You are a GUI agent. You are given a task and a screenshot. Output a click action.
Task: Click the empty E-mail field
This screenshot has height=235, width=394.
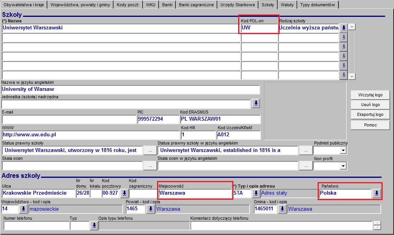tap(69, 119)
